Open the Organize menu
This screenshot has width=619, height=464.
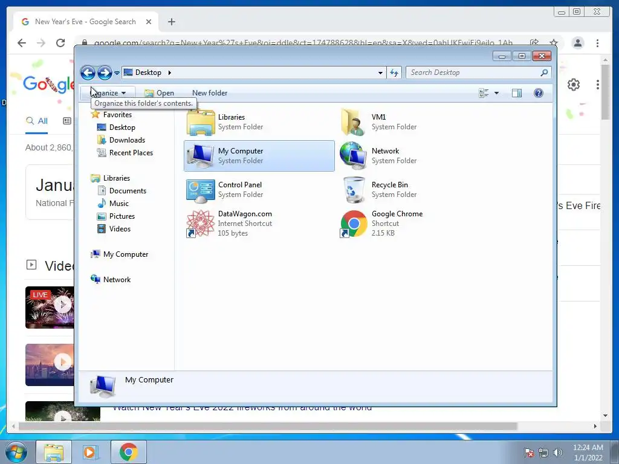(108, 93)
